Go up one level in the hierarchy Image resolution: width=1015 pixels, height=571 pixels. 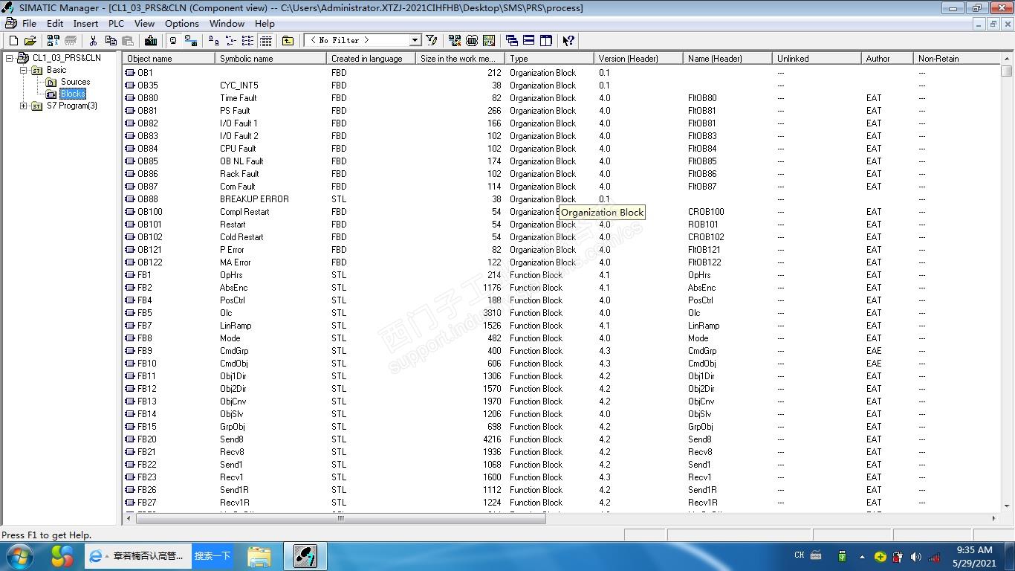(288, 41)
